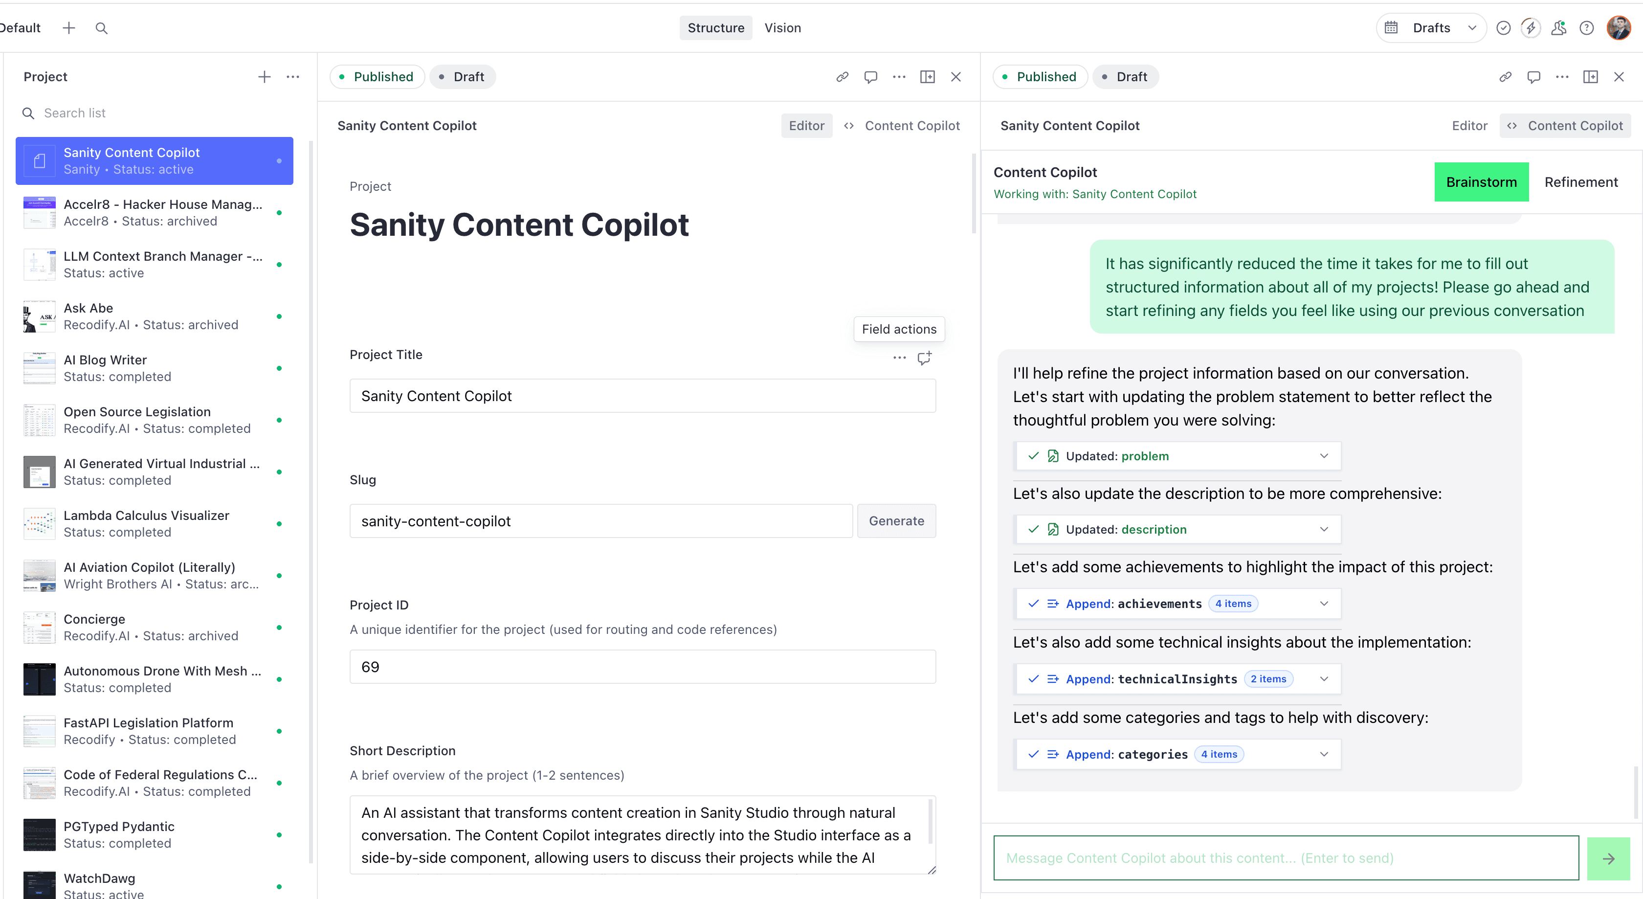Click the lightning bolt icon in top bar
The height and width of the screenshot is (899, 1643).
coord(1531,28)
